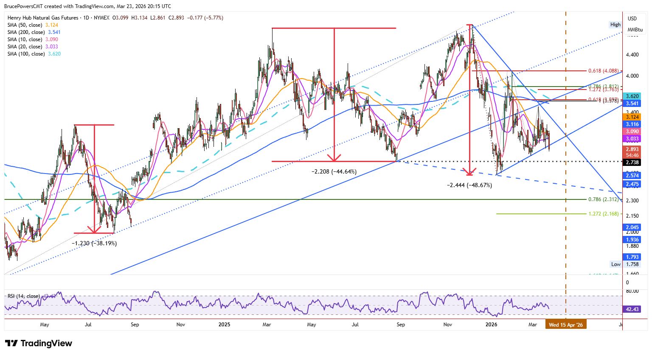652x356 pixels.
Task: Click the 0.618 (4.088) Fibonacci level label
Action: (604, 71)
